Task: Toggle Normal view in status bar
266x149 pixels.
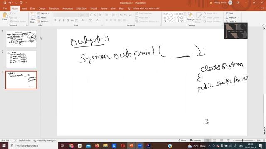Action: tap(208, 140)
